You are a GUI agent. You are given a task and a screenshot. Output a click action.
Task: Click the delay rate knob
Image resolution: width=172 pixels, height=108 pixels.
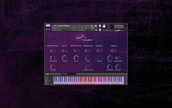(x=110, y=58)
